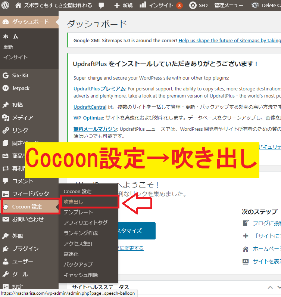281x297 pixels.
Task: Open 管理メニュー in the admin bar
Action: coord(229,6)
